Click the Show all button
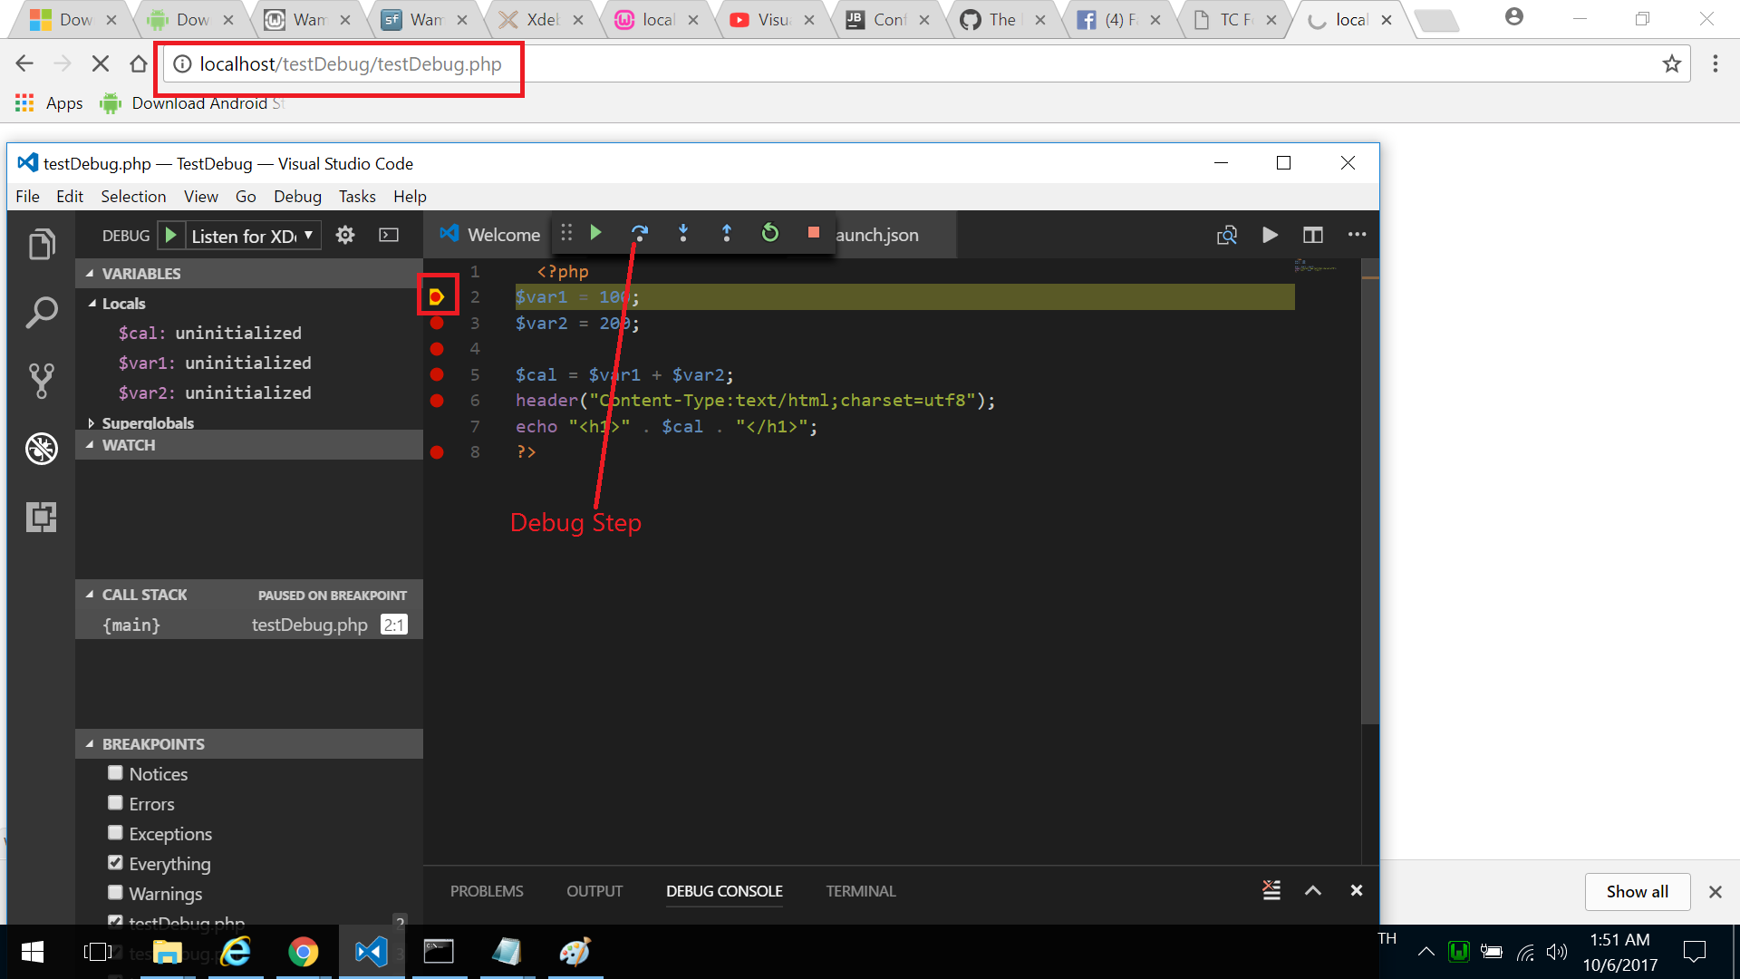This screenshot has width=1740, height=979. pyautogui.click(x=1637, y=891)
